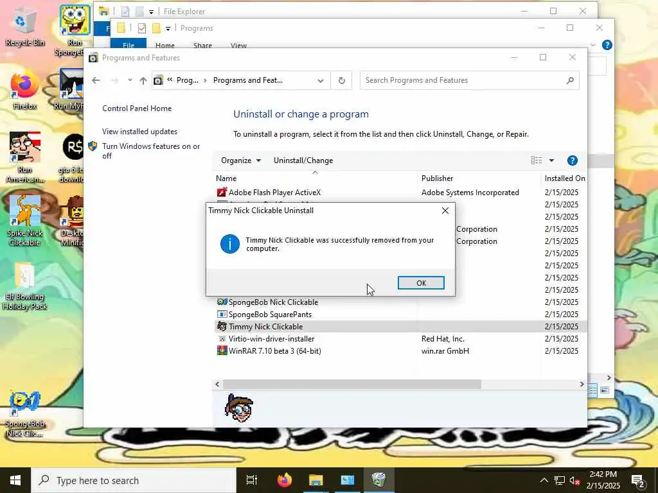Close the Timmy Nick Clickable Uninstall dialog
Viewport: 658px width, 493px height.
point(445,211)
